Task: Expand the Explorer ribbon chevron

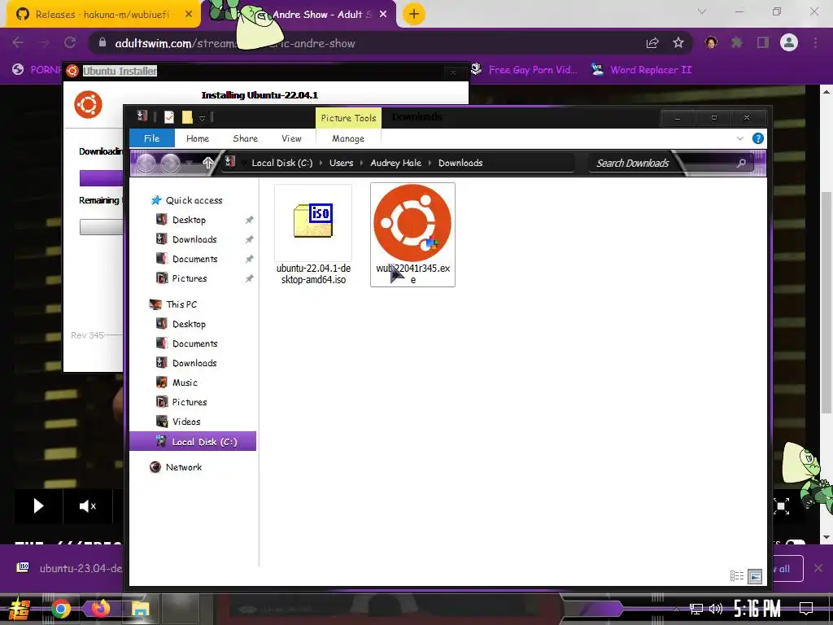Action: click(x=739, y=138)
